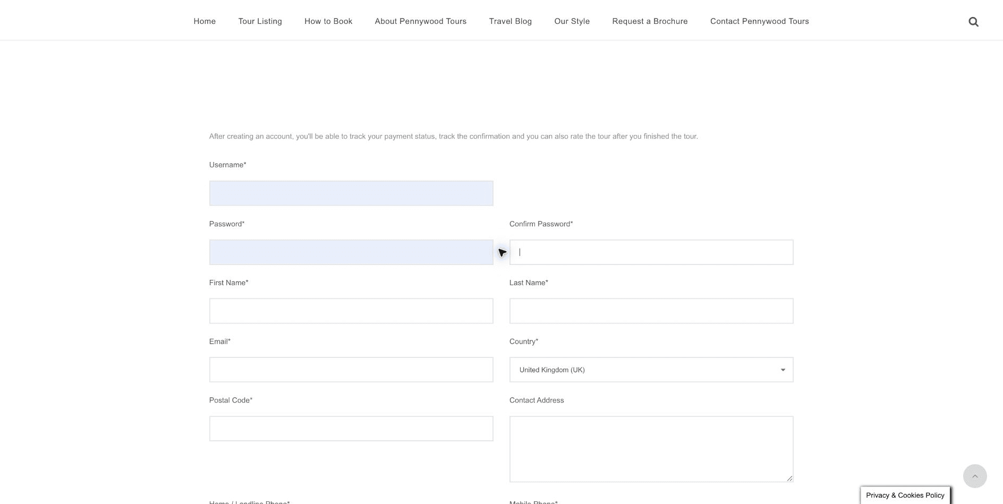The height and width of the screenshot is (504, 1003).
Task: Open About Pennywood Tours page
Action: (x=421, y=21)
